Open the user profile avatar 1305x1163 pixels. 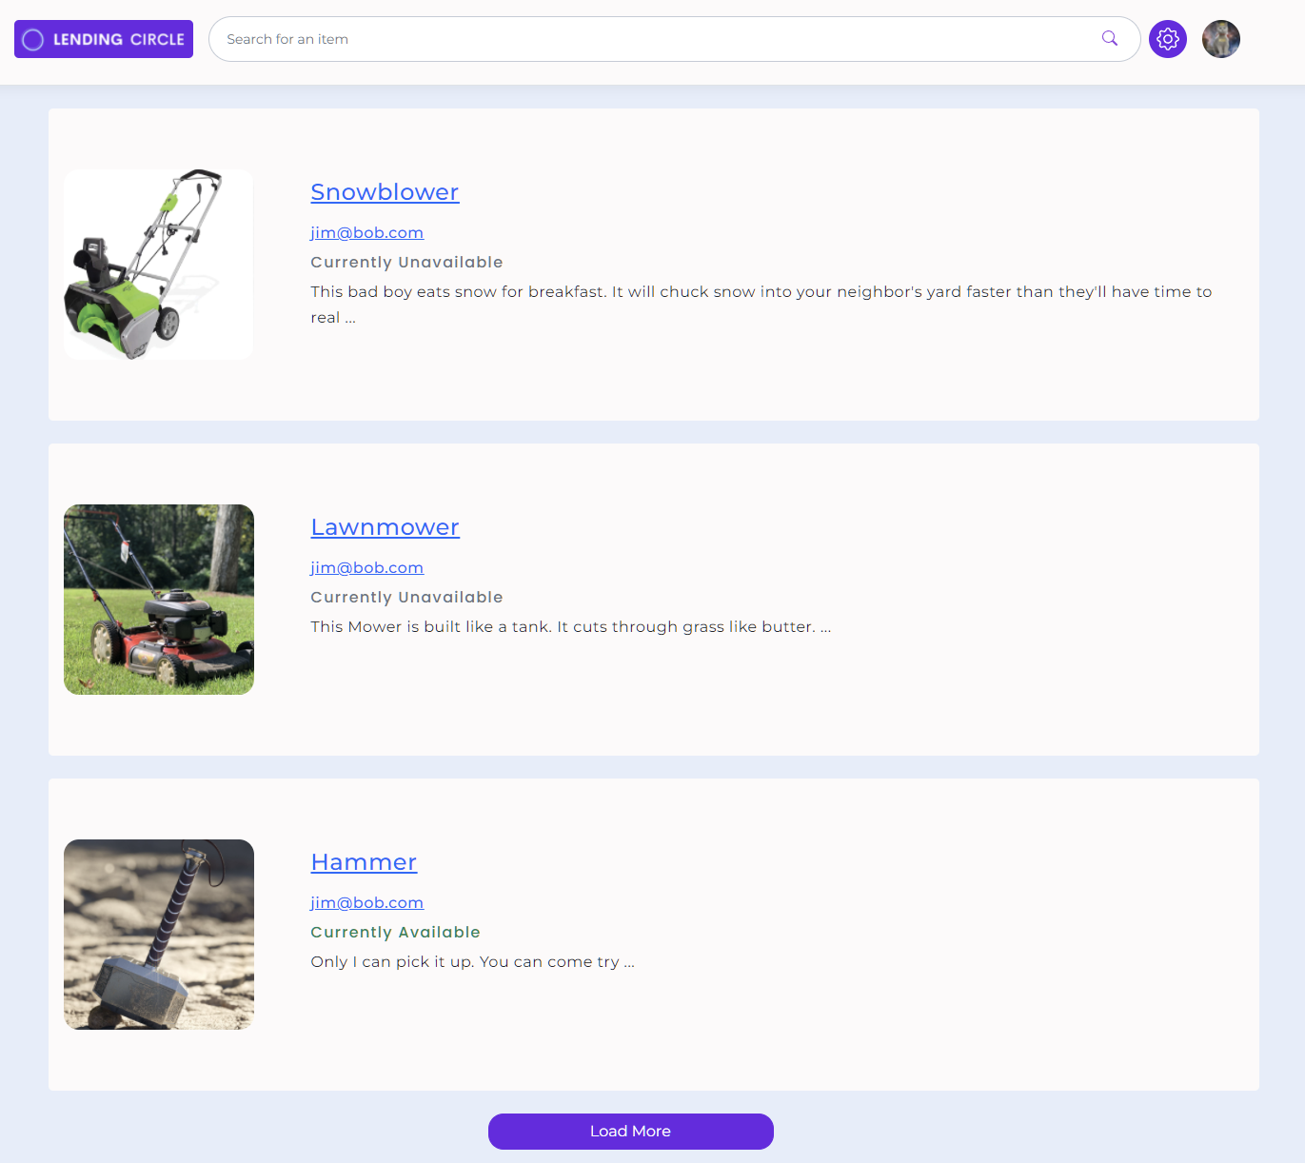click(1220, 39)
